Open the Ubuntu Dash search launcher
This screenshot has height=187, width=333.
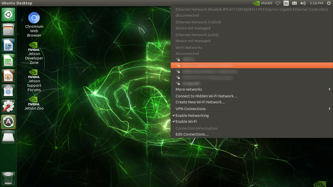point(8,14)
